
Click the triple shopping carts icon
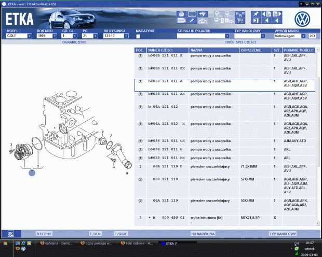pos(240,14)
